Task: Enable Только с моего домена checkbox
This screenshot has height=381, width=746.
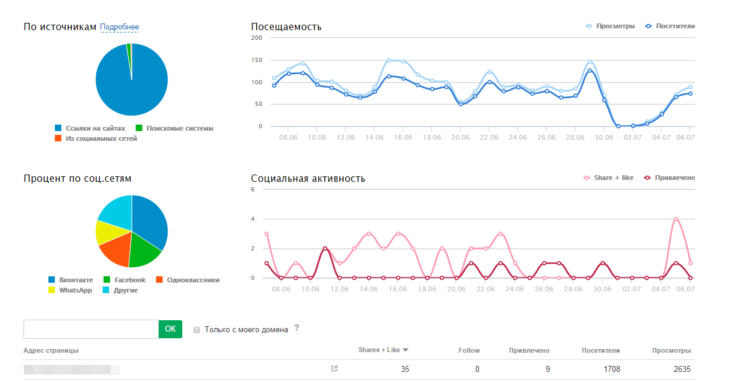Action: coord(197,330)
